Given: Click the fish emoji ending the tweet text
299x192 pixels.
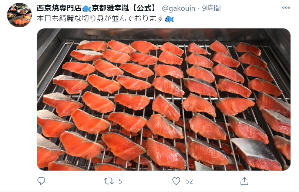Looking at the screenshot, I should tap(169, 19).
